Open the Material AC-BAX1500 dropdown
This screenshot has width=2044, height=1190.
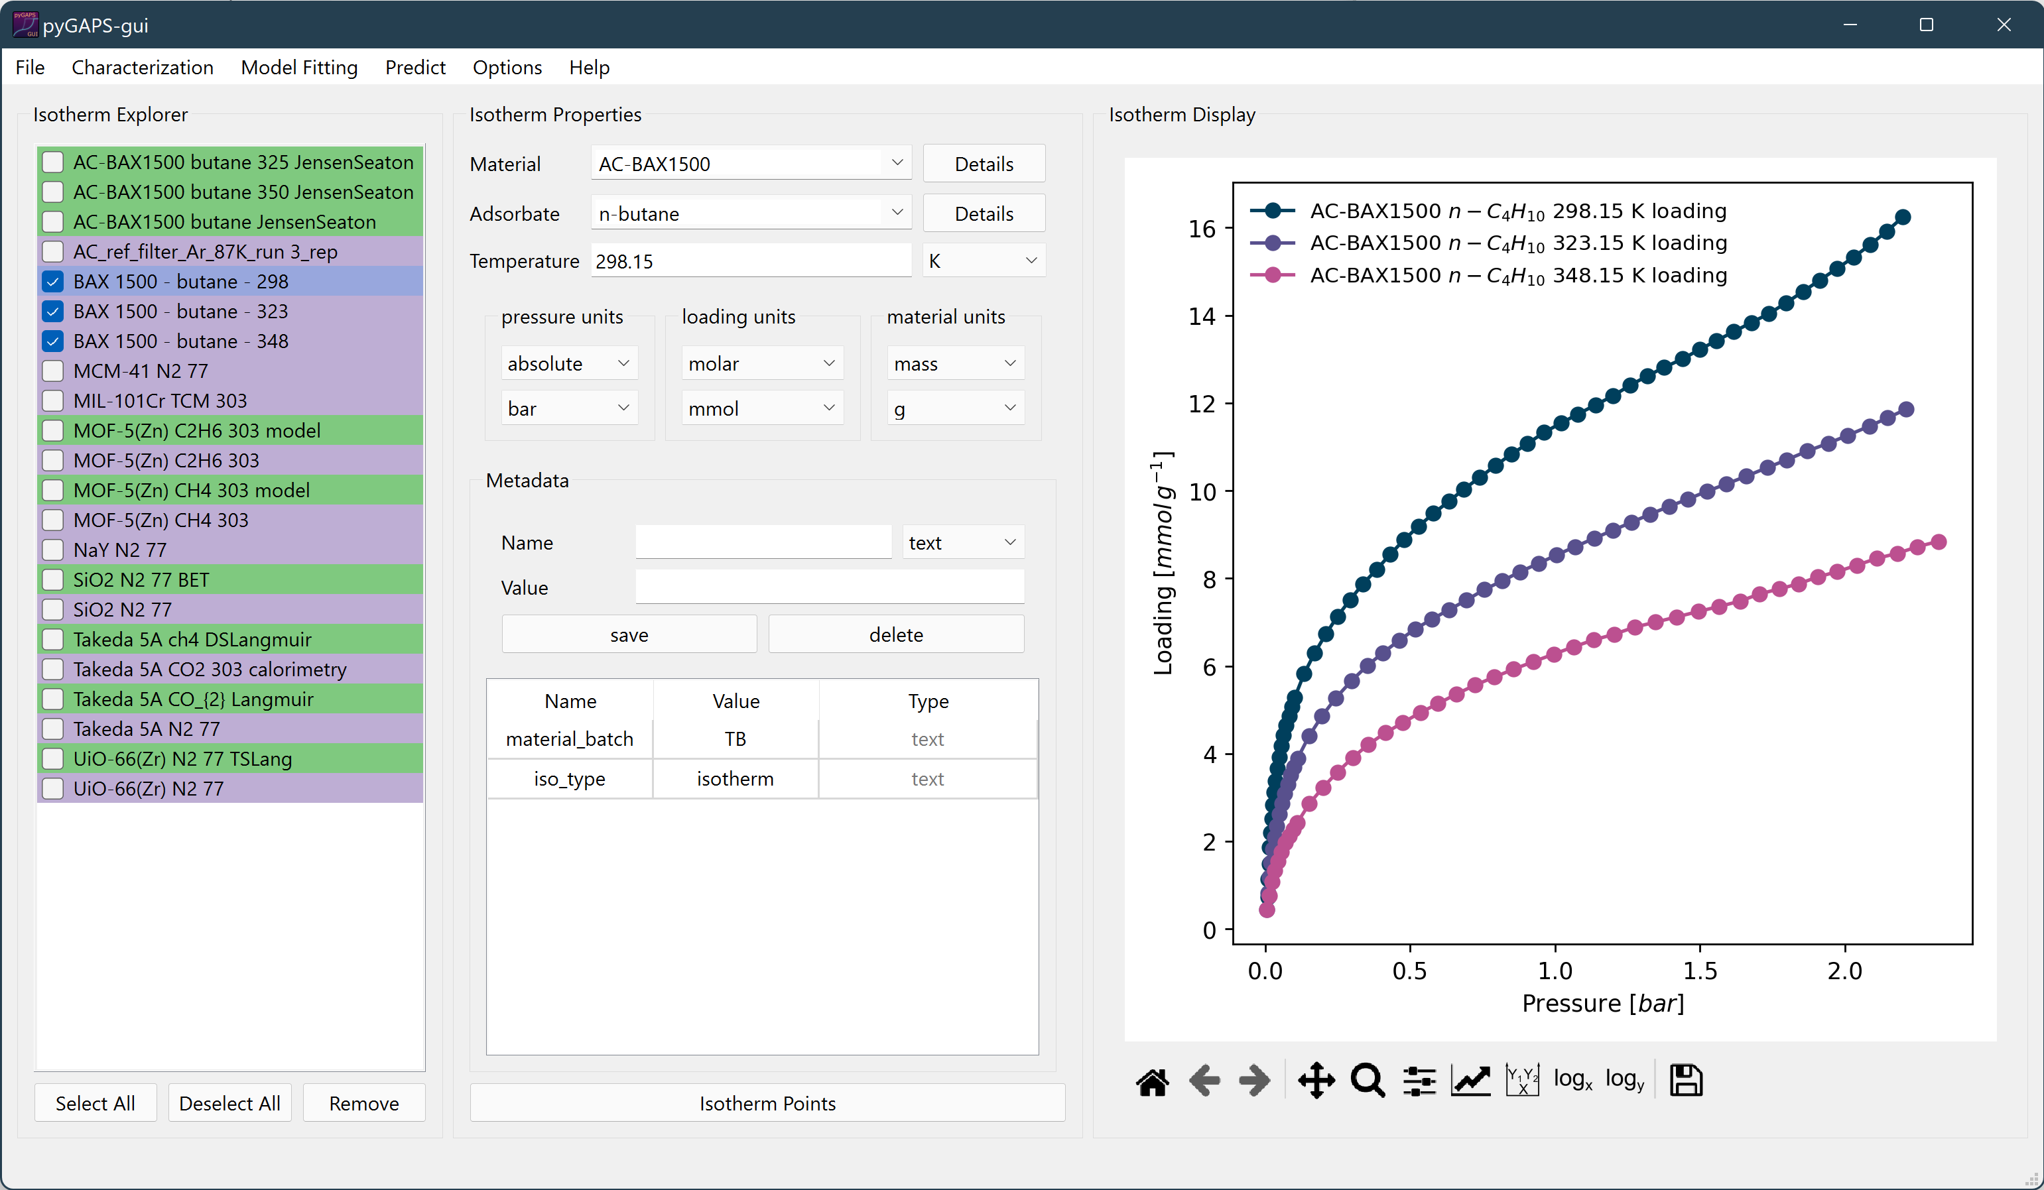click(750, 164)
